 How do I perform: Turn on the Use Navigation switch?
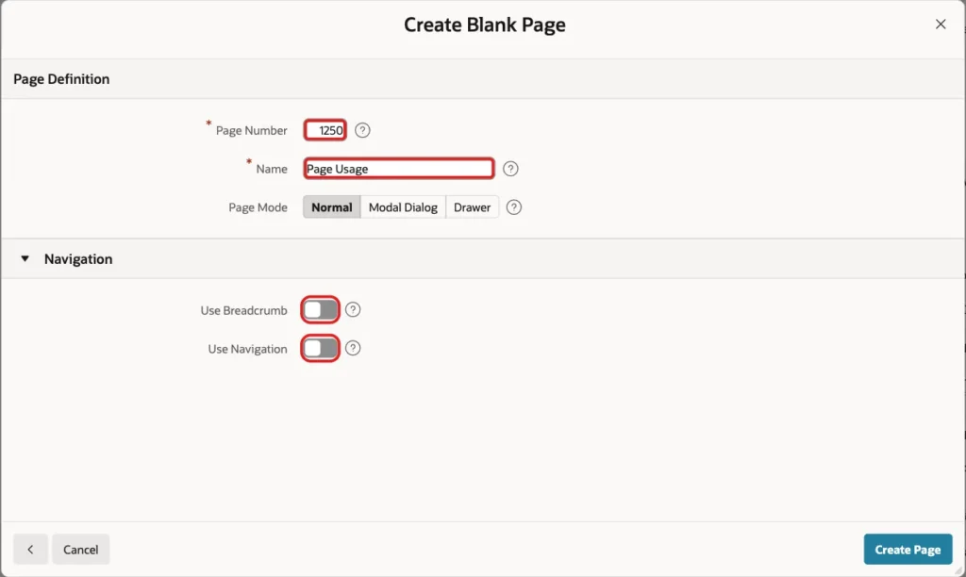(321, 349)
